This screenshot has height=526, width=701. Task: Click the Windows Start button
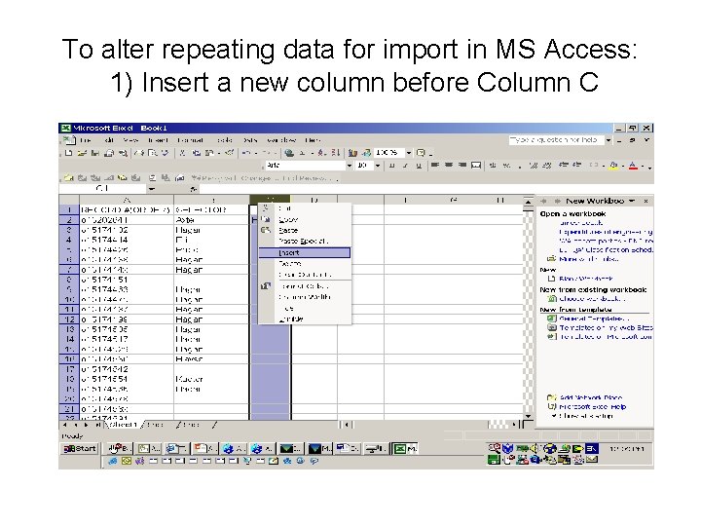click(80, 449)
